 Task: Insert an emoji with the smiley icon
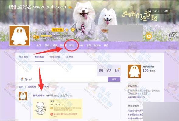click(22, 79)
